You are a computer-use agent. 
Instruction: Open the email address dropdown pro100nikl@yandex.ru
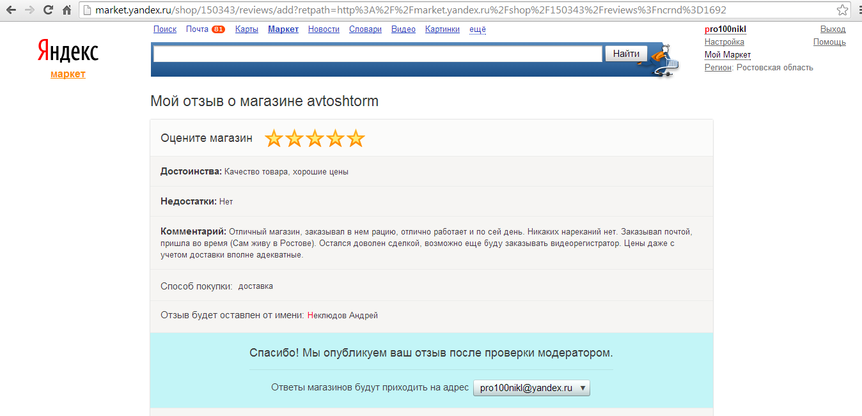pos(531,388)
